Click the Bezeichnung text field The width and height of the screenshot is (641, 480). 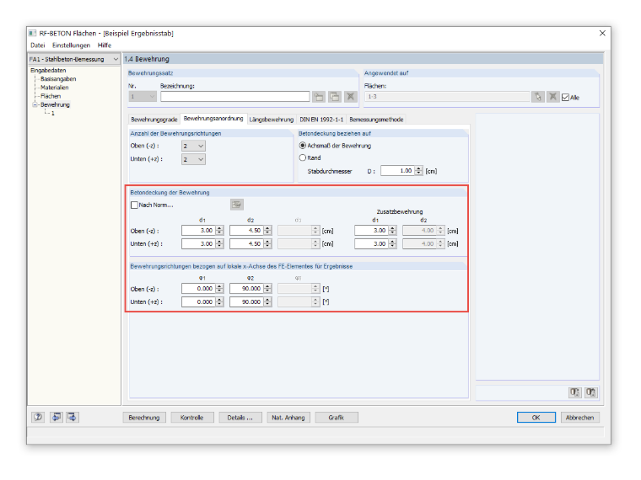point(235,97)
